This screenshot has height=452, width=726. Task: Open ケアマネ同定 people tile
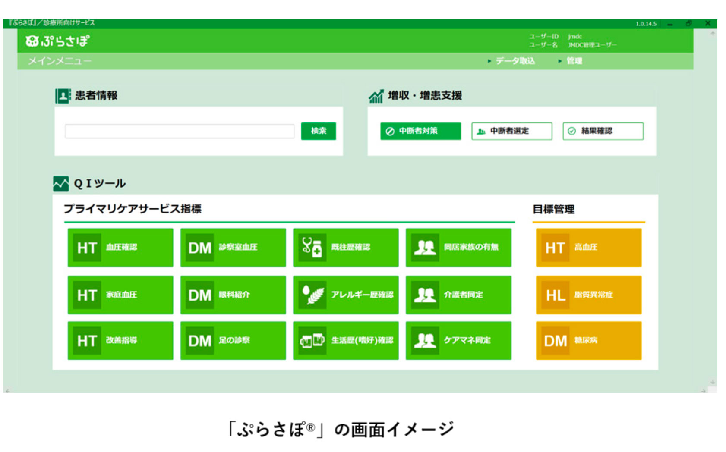[458, 341]
